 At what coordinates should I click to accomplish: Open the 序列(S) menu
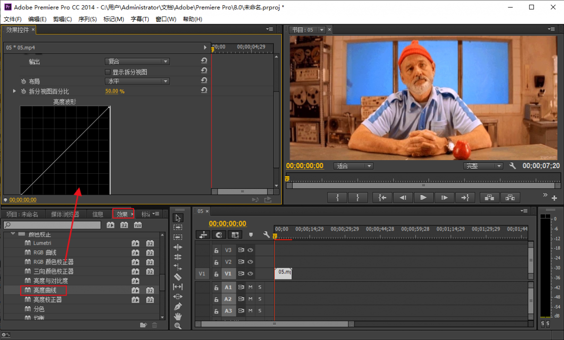click(87, 19)
